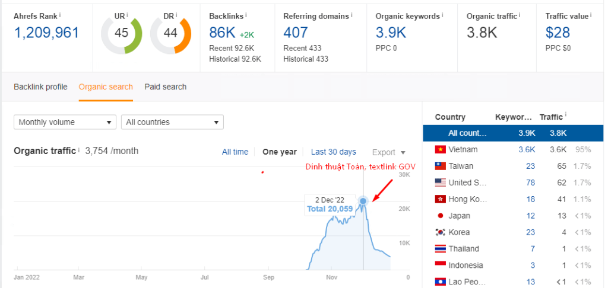Click the Thailand flag icon
This screenshot has width=608, height=288.
[440, 248]
